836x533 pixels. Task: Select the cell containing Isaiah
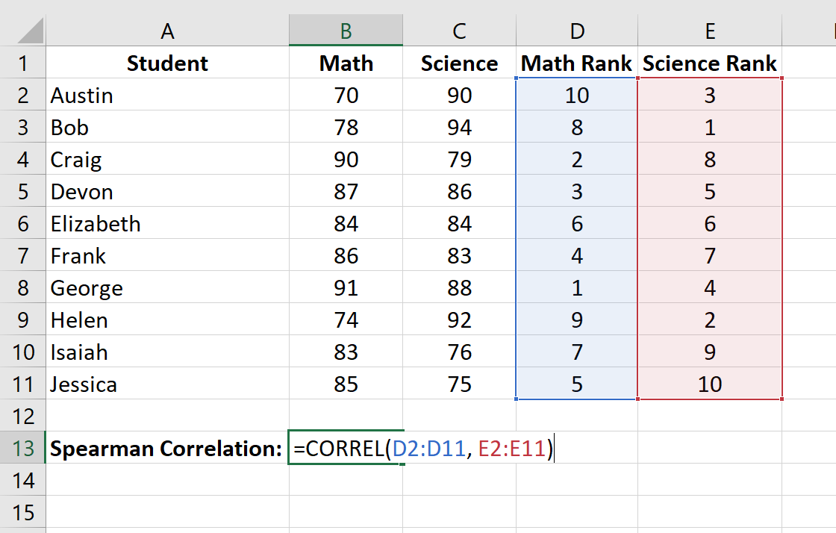(x=167, y=352)
